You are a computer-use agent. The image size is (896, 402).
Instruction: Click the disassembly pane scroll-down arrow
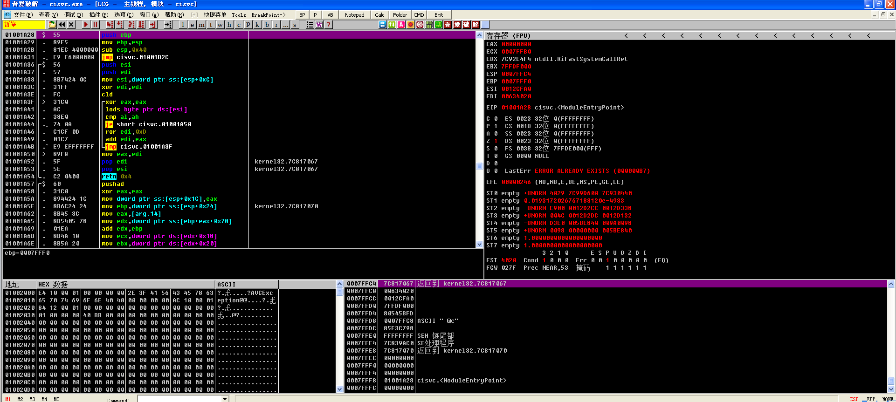click(x=479, y=244)
